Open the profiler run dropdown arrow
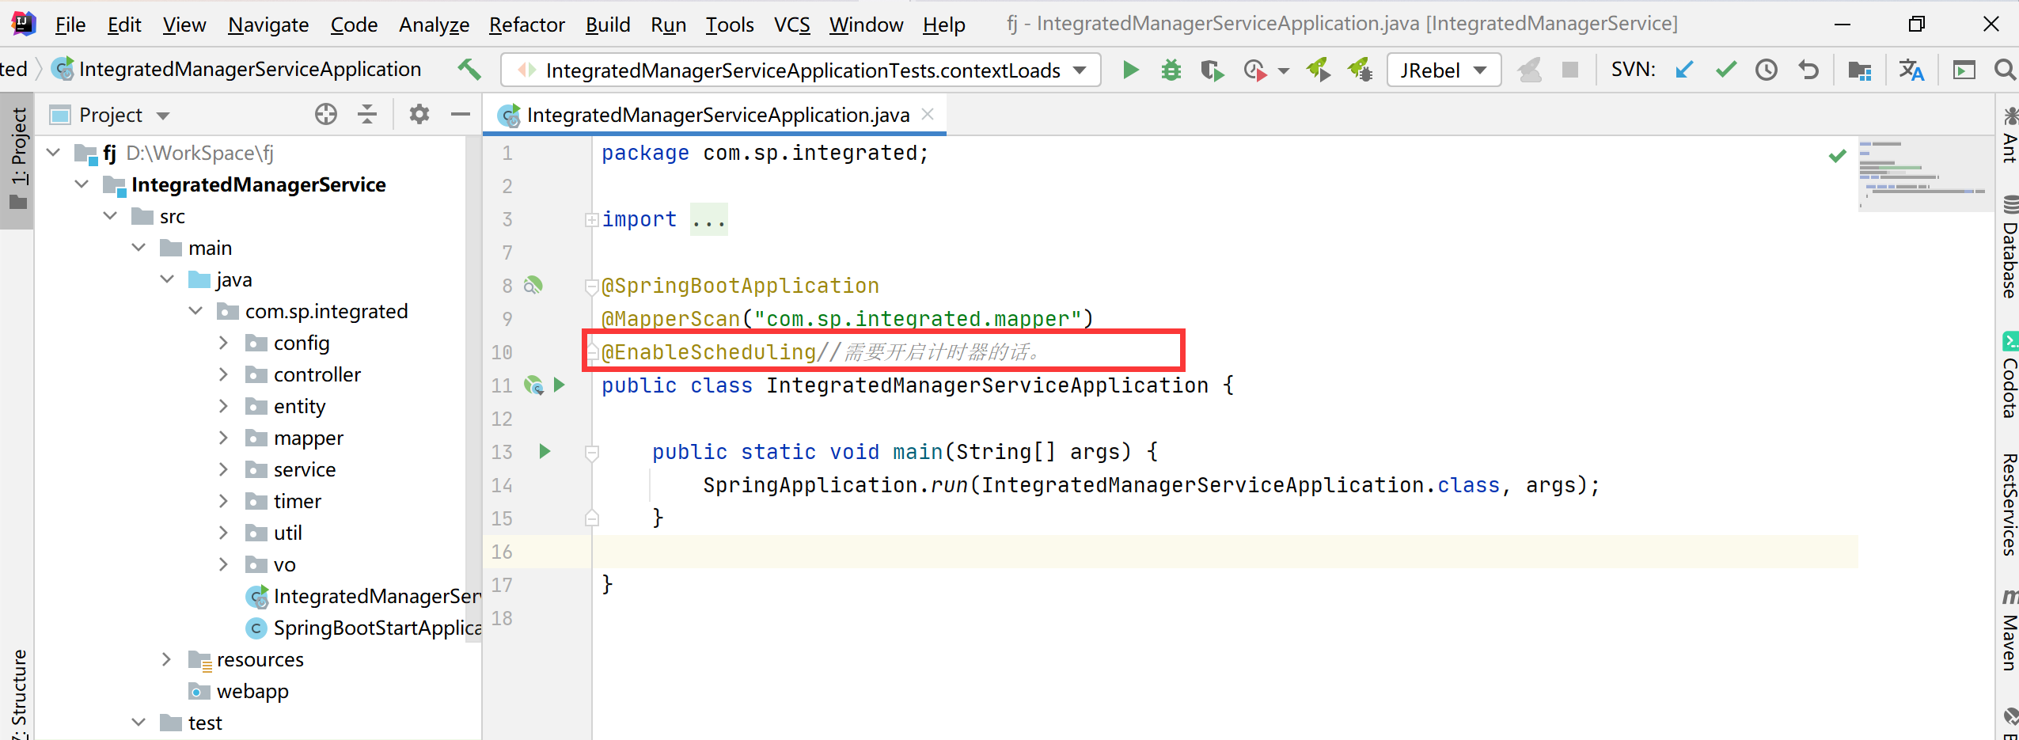The width and height of the screenshot is (2019, 740). click(x=1284, y=71)
